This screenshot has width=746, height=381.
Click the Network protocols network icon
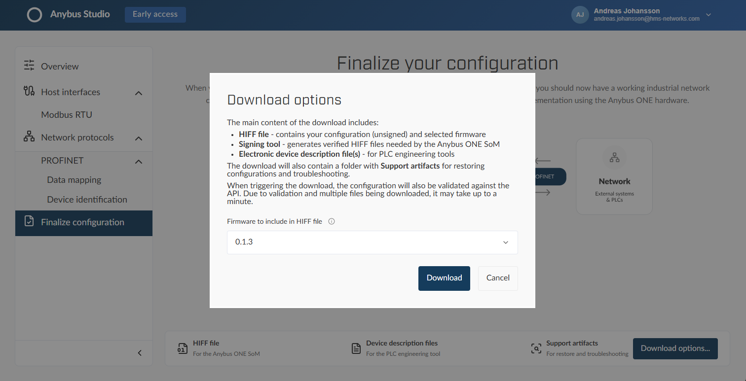pos(29,137)
